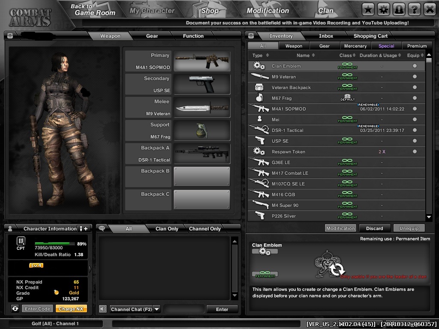This screenshot has height=329, width=439.
Task: Toggle equip radio for Veteran Backpack
Action: coord(415,87)
